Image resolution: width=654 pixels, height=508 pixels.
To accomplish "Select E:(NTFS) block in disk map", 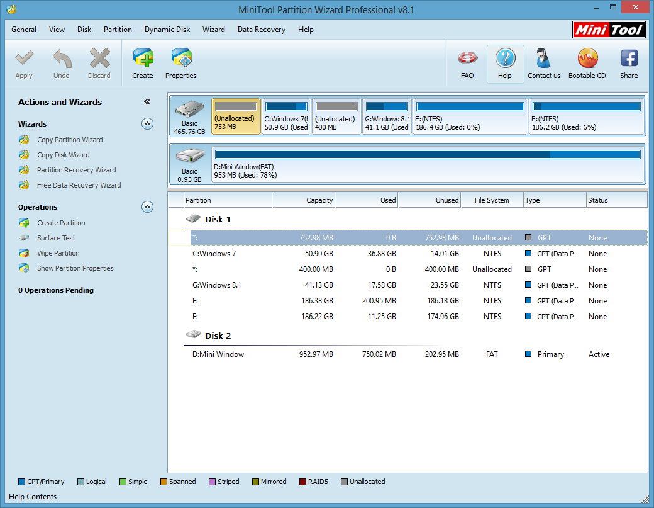I will coord(470,116).
